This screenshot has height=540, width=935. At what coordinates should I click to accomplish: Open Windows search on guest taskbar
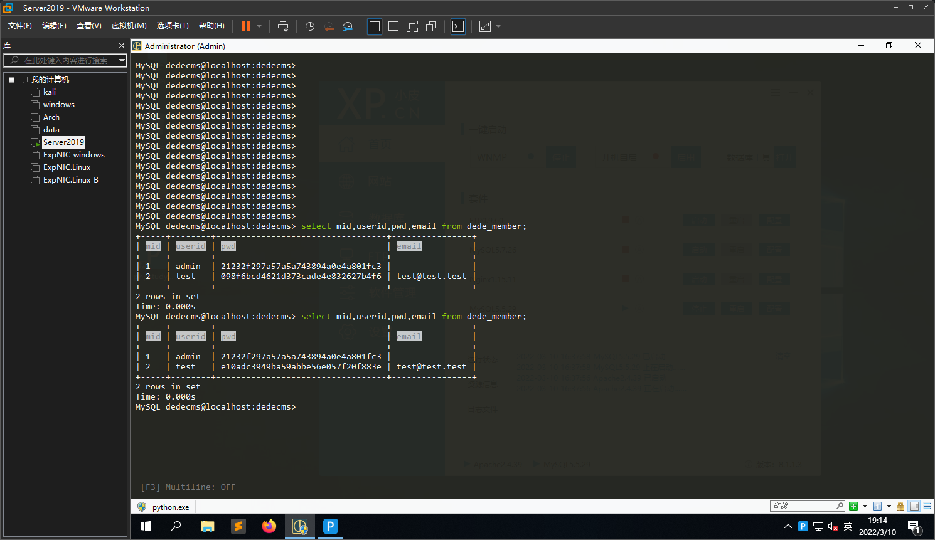pos(176,527)
